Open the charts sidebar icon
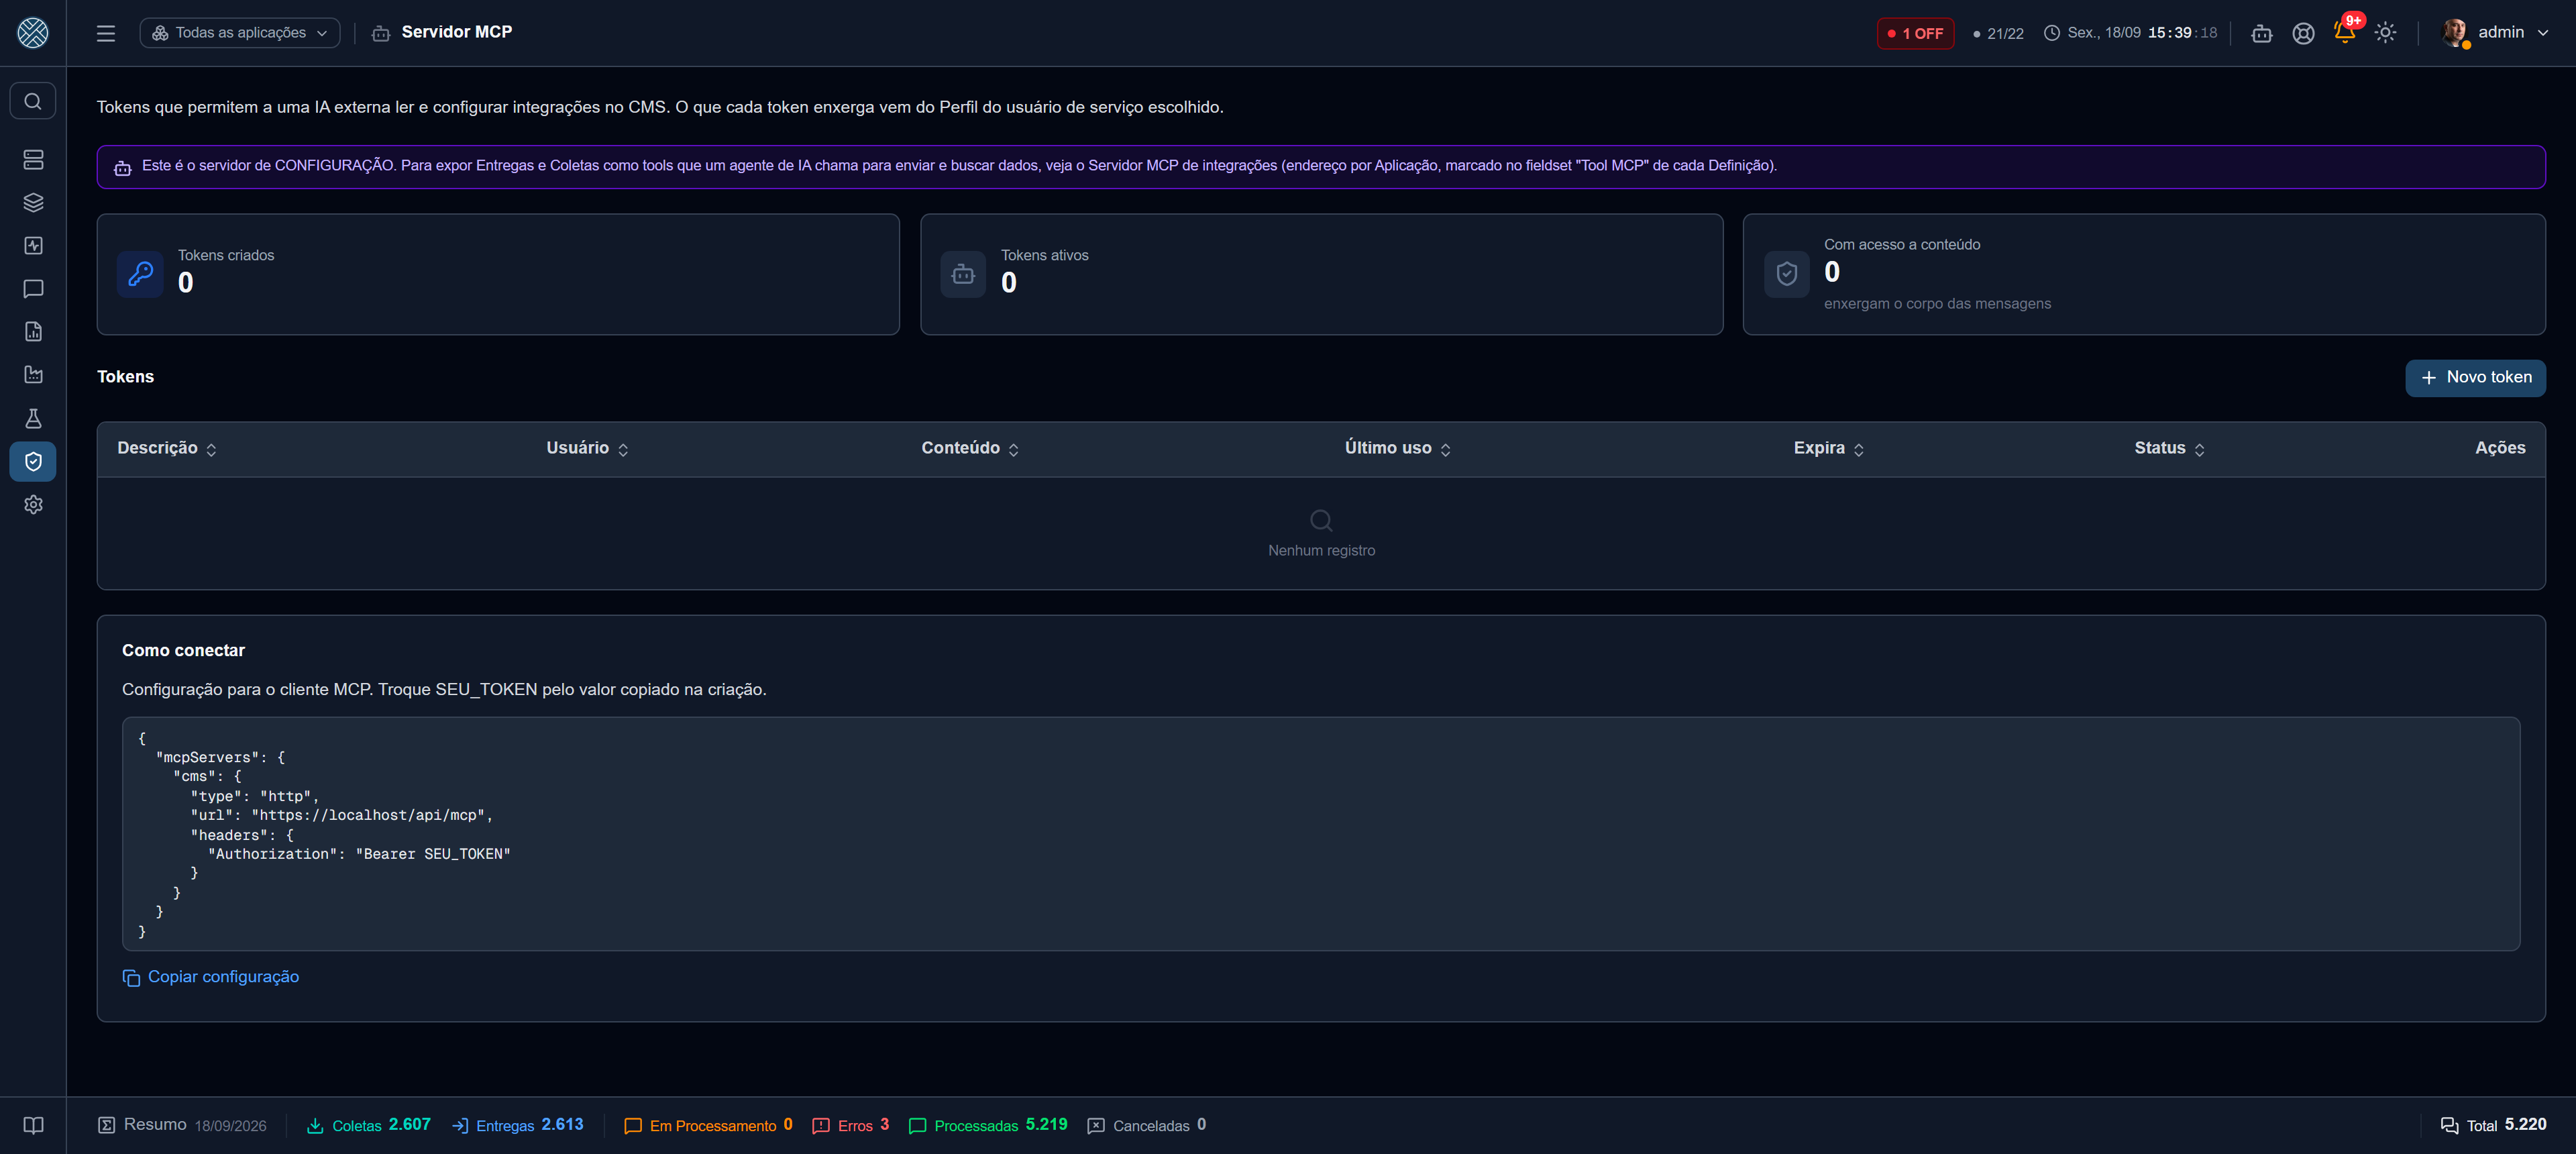 click(x=33, y=375)
